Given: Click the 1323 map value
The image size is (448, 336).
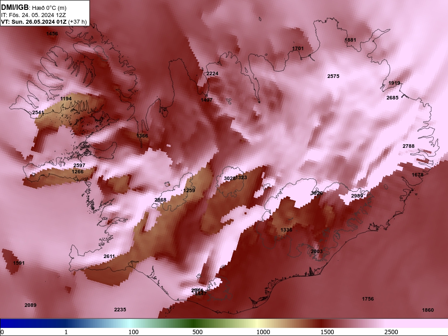Looking at the screenshot, I should point(241,177).
